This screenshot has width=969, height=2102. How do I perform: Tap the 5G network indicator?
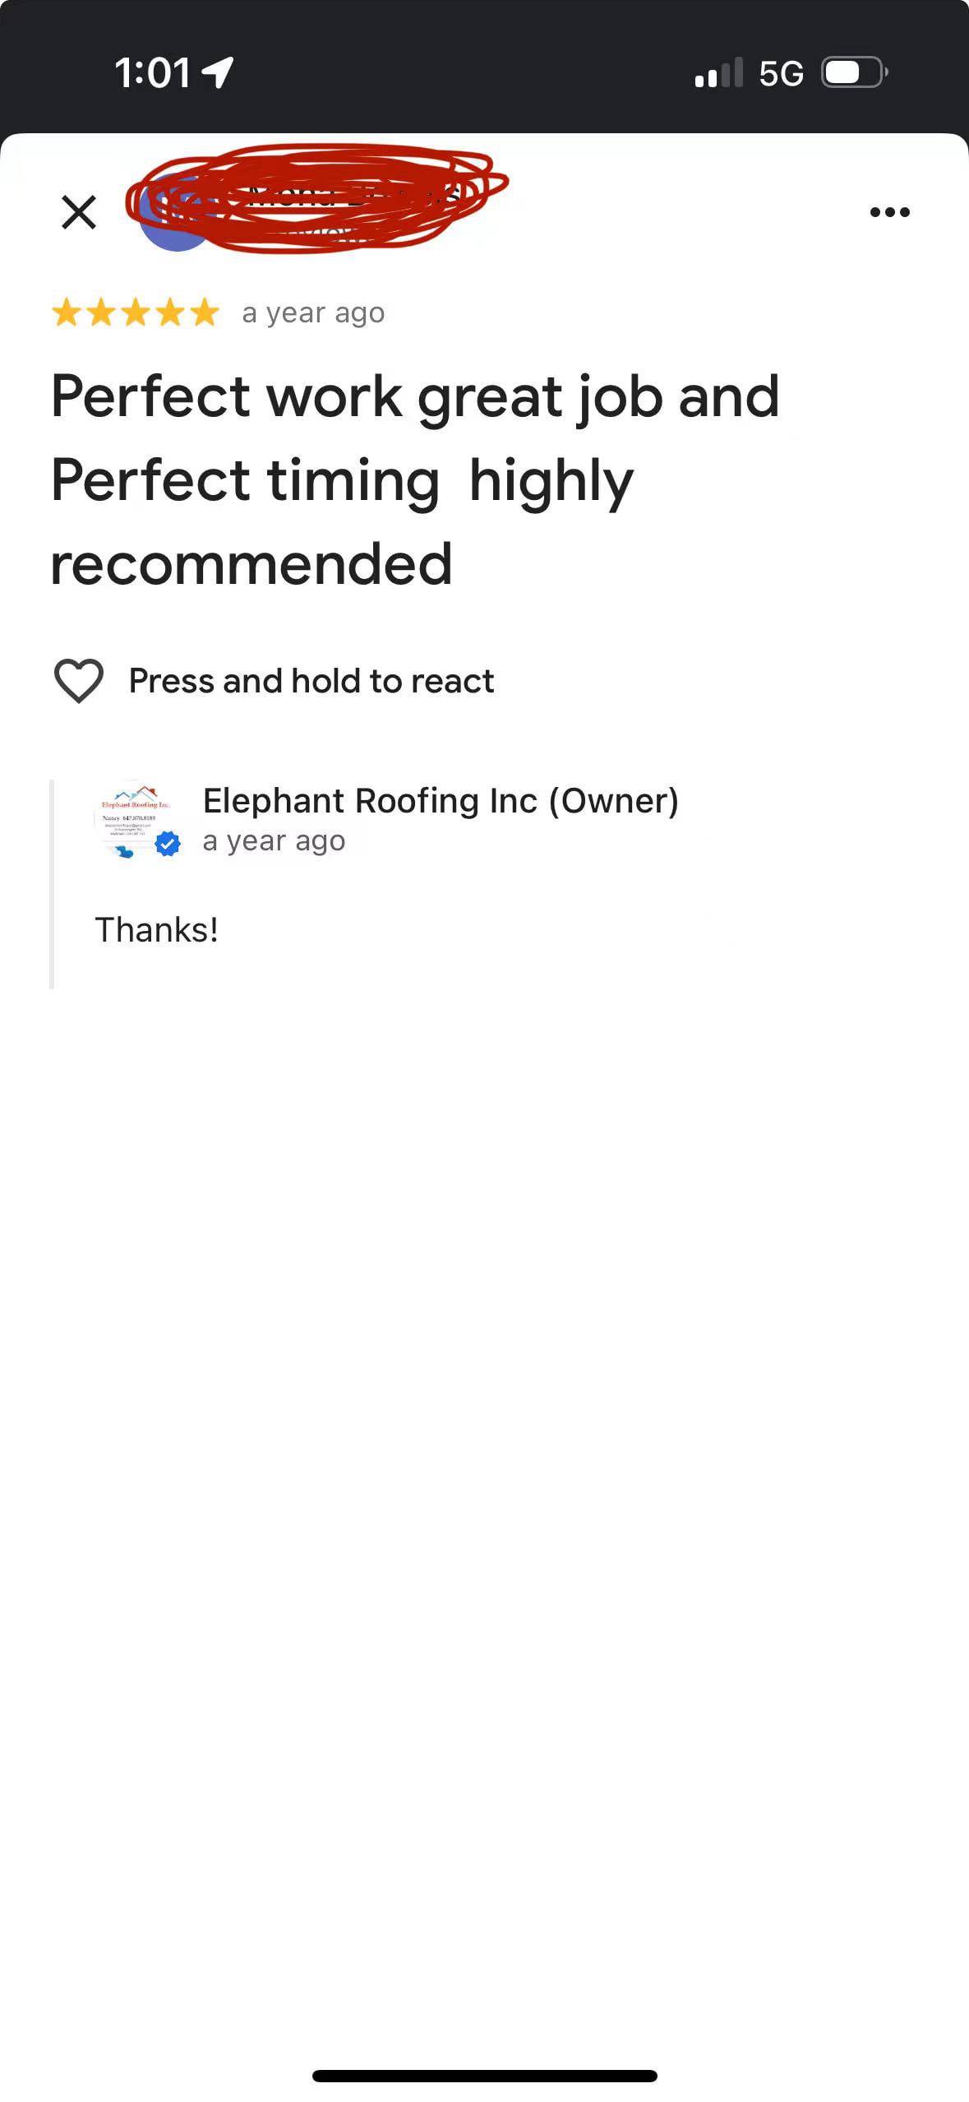pos(781,73)
